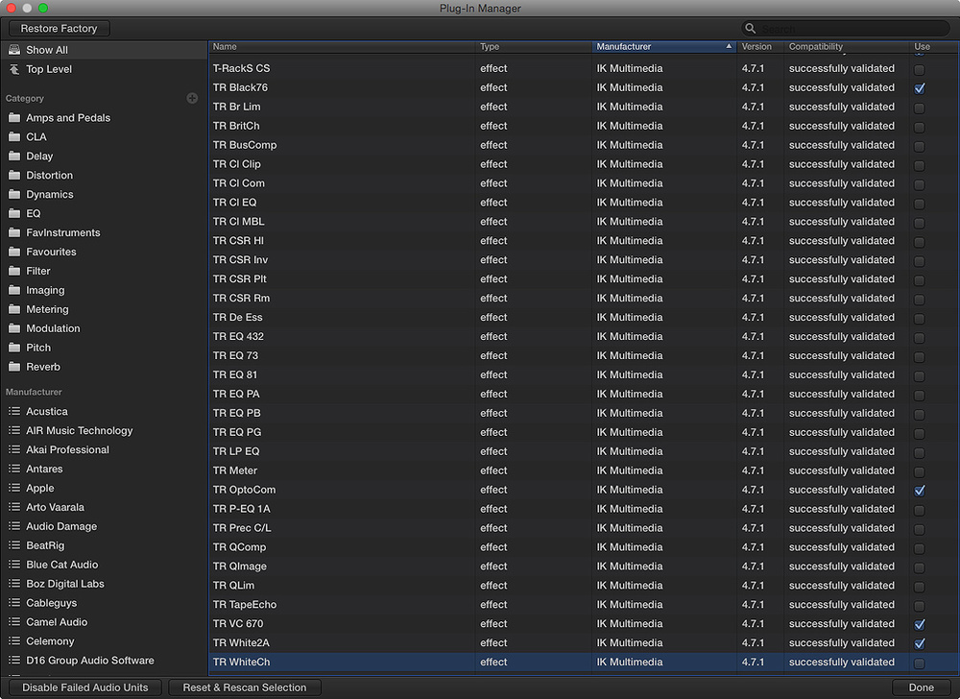This screenshot has height=699, width=960.
Task: Select the TR EQ PA plug-in row
Action: pos(584,395)
